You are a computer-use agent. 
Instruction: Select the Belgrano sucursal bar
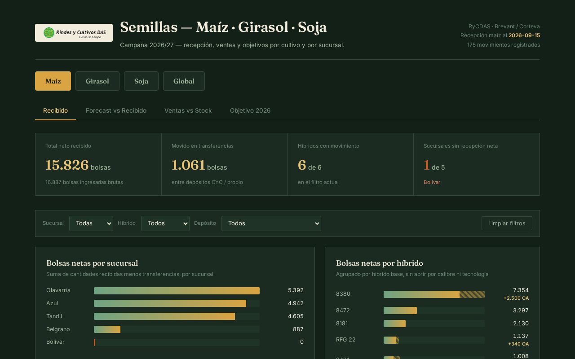pos(107,329)
